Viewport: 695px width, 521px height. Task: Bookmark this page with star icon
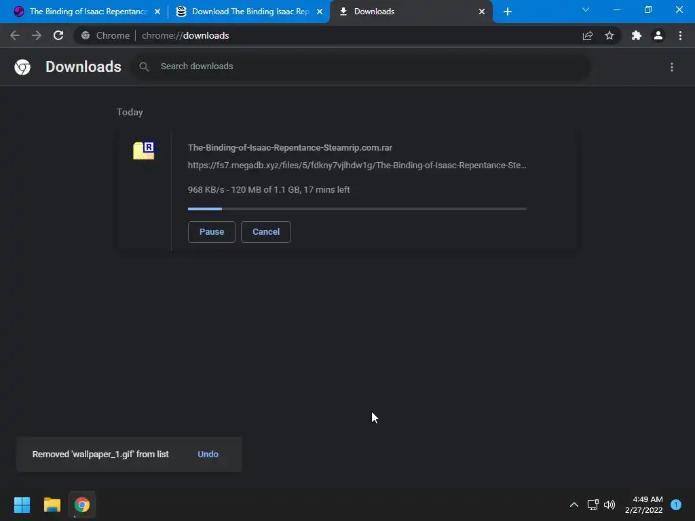coord(609,35)
